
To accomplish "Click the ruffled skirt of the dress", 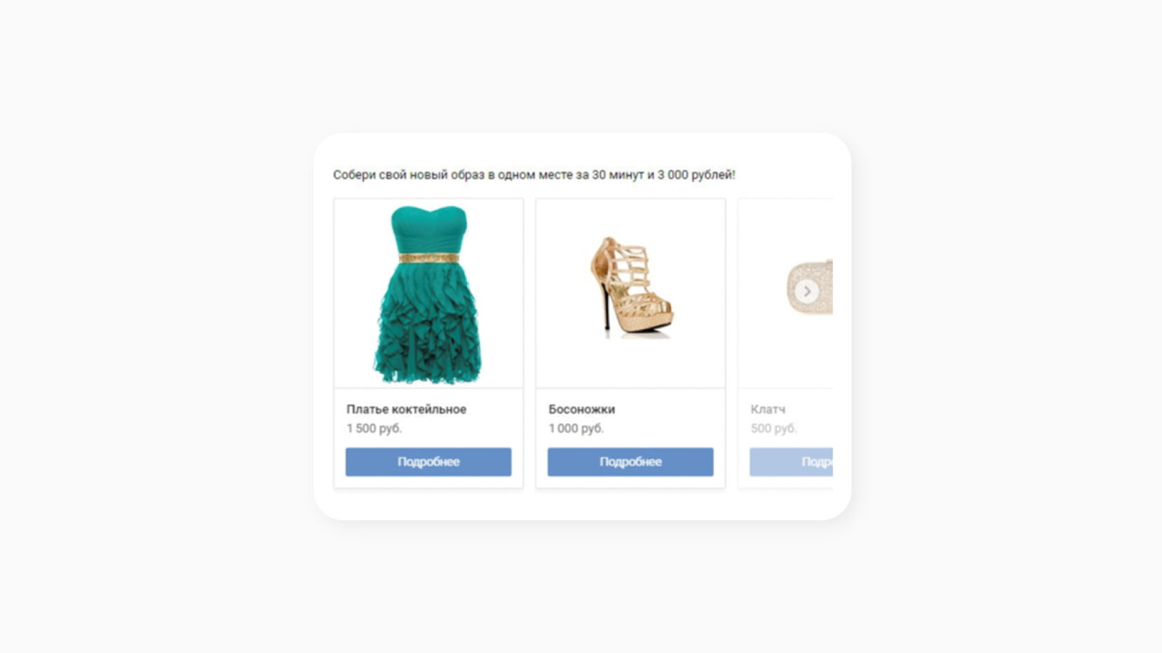I will tap(428, 323).
